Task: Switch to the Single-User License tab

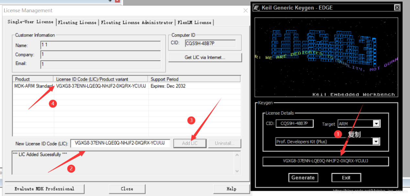Action: tap(30, 22)
